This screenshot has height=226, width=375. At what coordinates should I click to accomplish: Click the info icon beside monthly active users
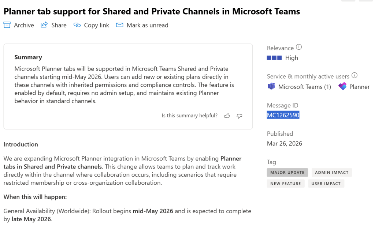tap(354, 76)
